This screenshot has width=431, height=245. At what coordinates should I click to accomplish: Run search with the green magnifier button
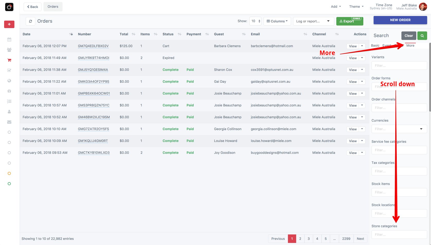coord(422,36)
